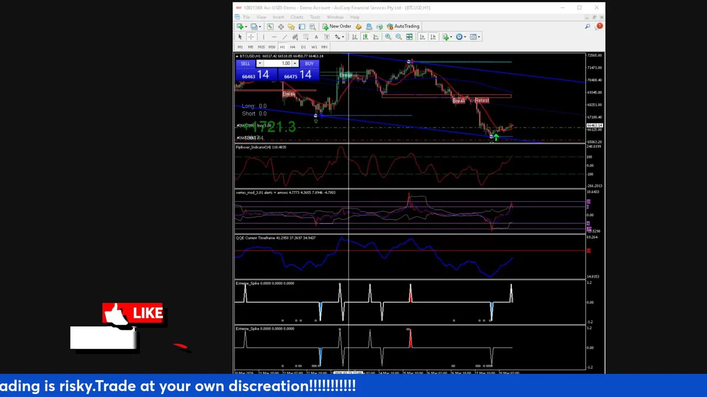Switch timeframe to D1
Viewport: 707px width, 397px height.
pos(303,47)
